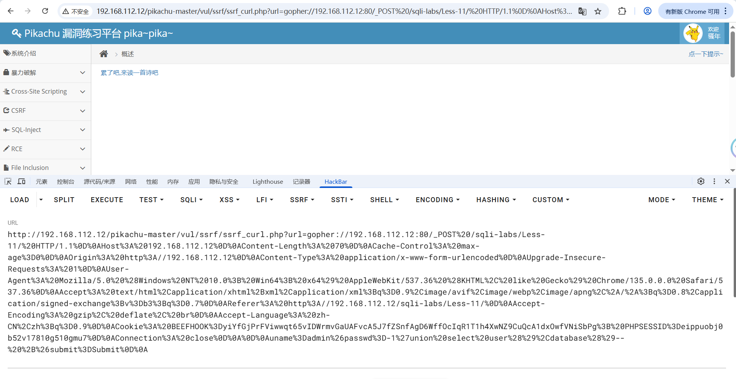Open the HackBar MODE dropdown
Screen dimensions: 736x379
click(662, 200)
